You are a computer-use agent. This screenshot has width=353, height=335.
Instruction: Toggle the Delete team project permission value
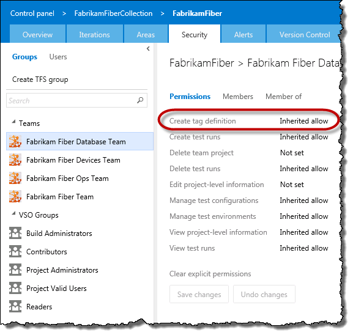292,153
